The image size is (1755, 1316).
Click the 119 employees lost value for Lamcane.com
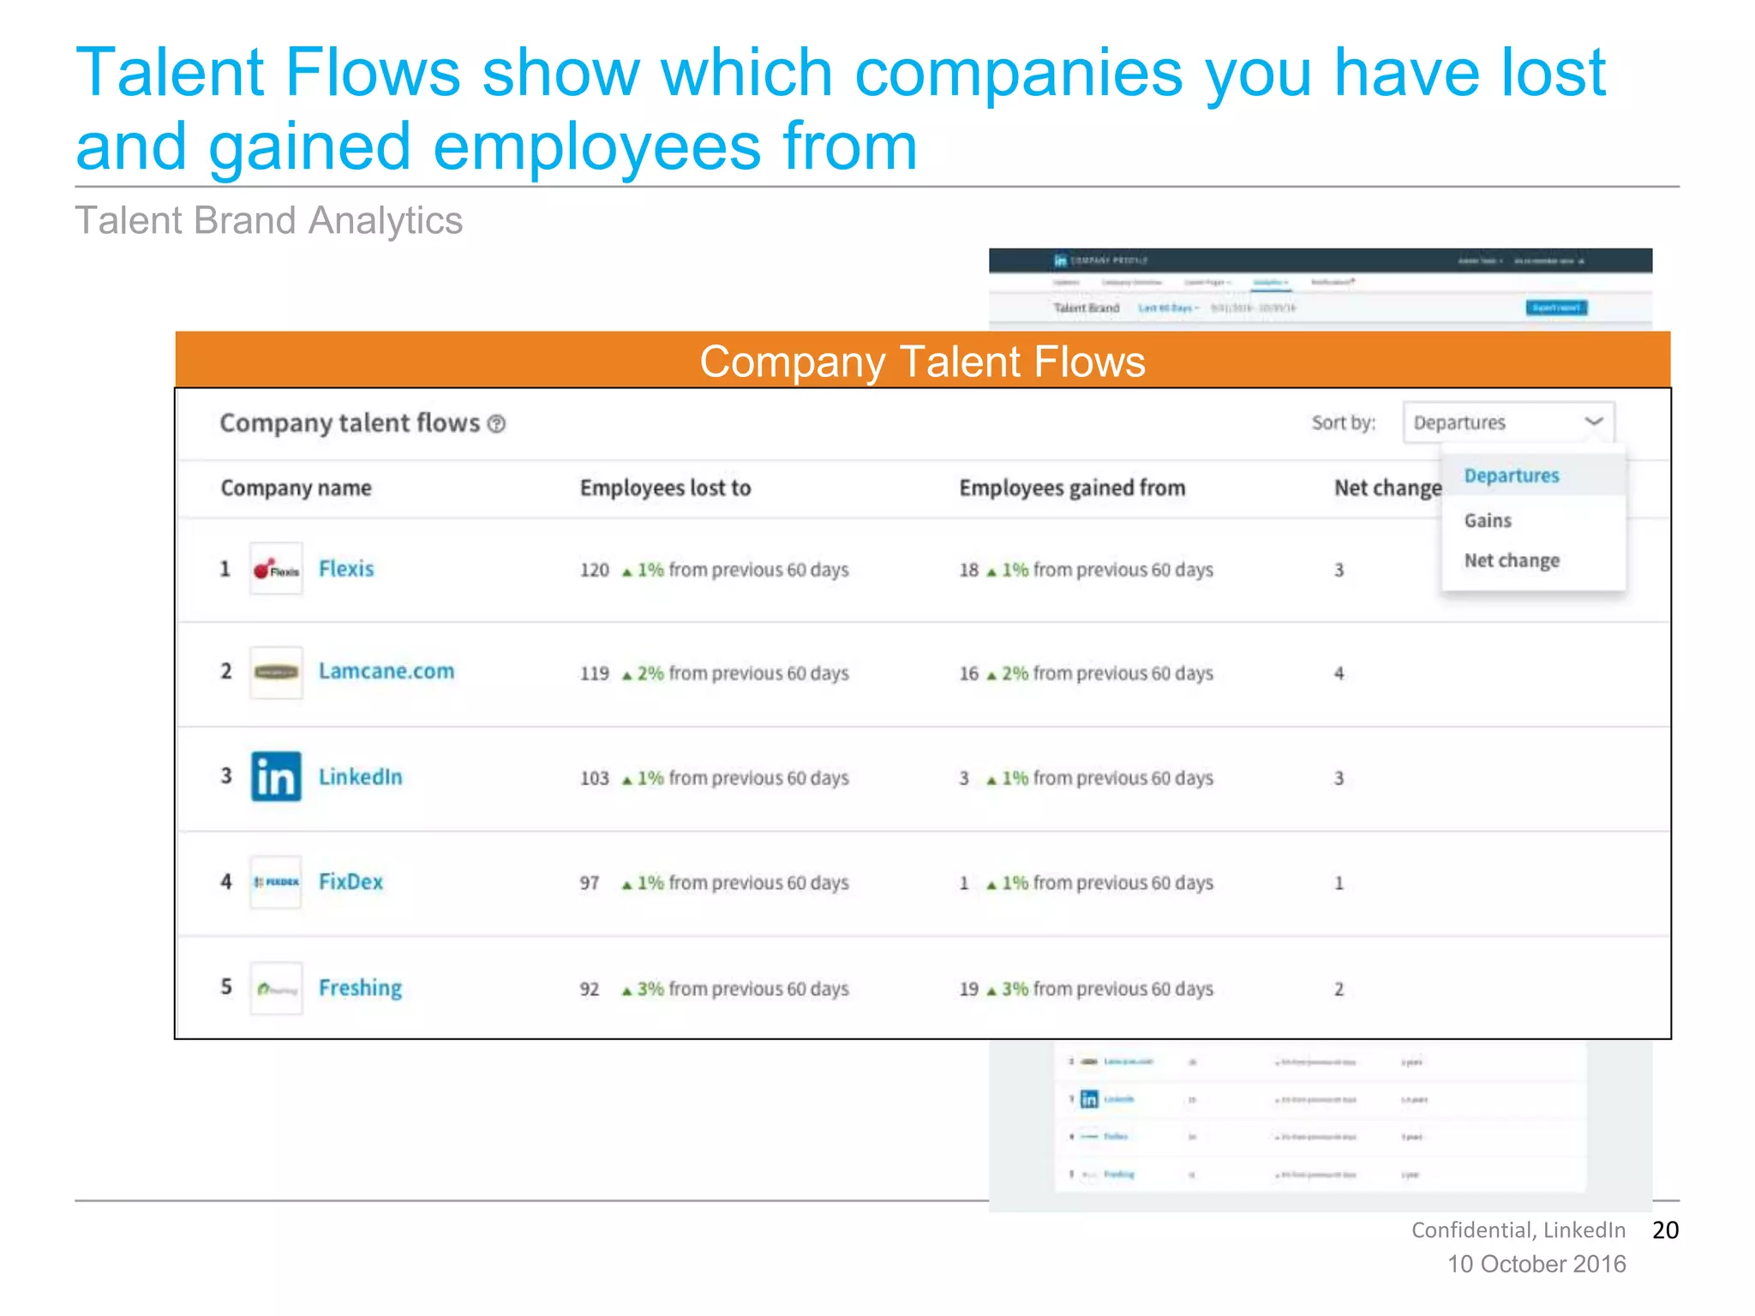coord(595,674)
